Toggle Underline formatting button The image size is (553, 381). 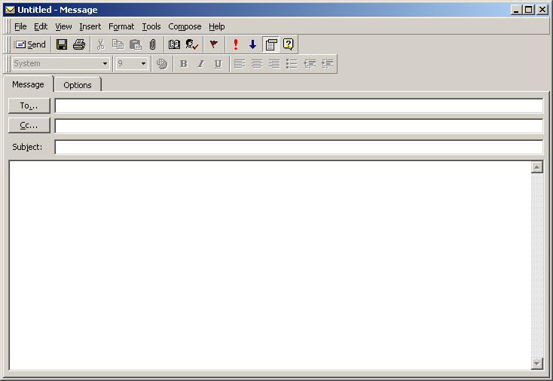(218, 64)
